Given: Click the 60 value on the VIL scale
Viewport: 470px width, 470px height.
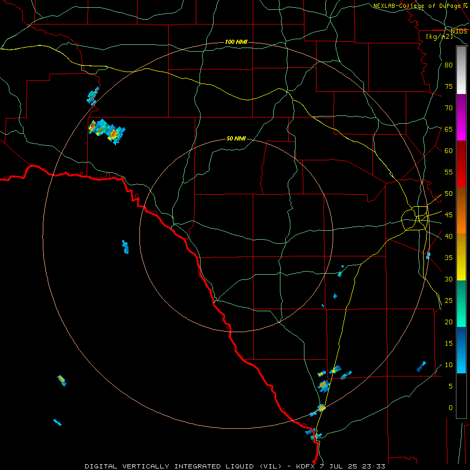Looking at the screenshot, I should [449, 151].
